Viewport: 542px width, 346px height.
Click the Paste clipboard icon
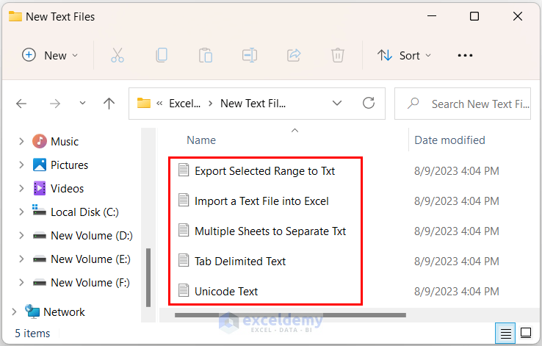(x=206, y=55)
